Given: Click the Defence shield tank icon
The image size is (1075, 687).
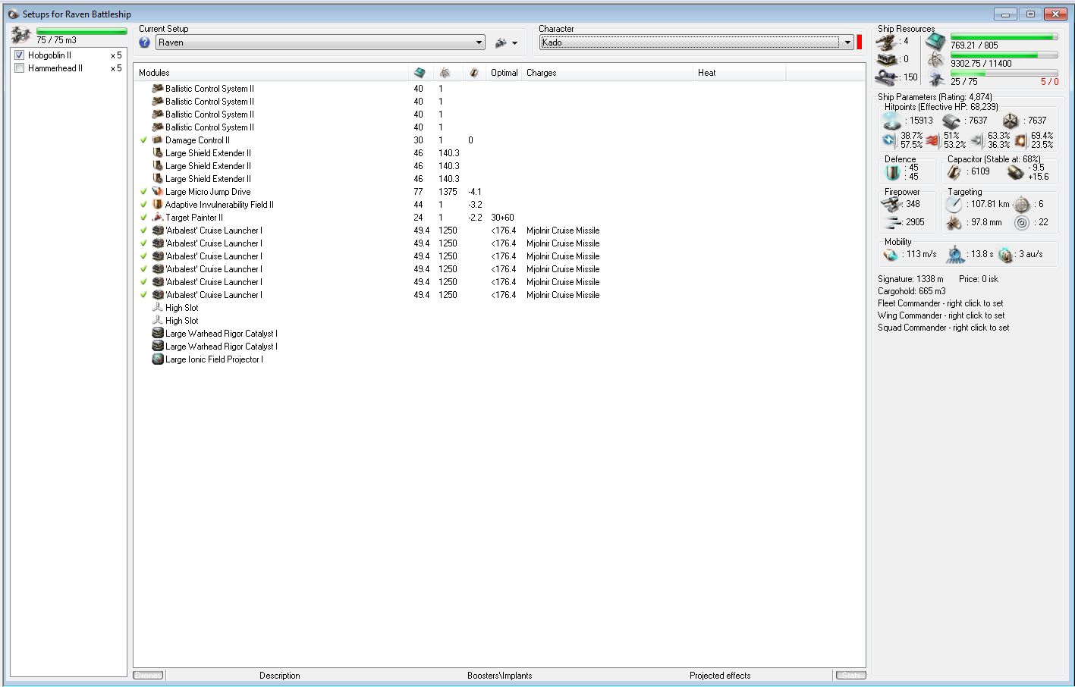Looking at the screenshot, I should [x=892, y=172].
